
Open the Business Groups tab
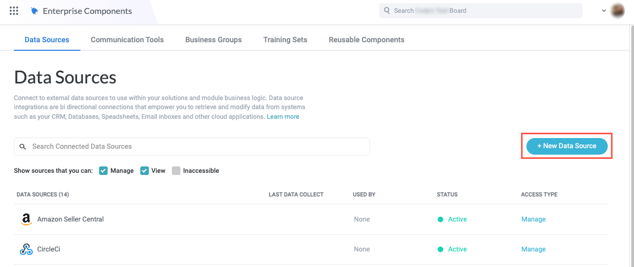213,40
